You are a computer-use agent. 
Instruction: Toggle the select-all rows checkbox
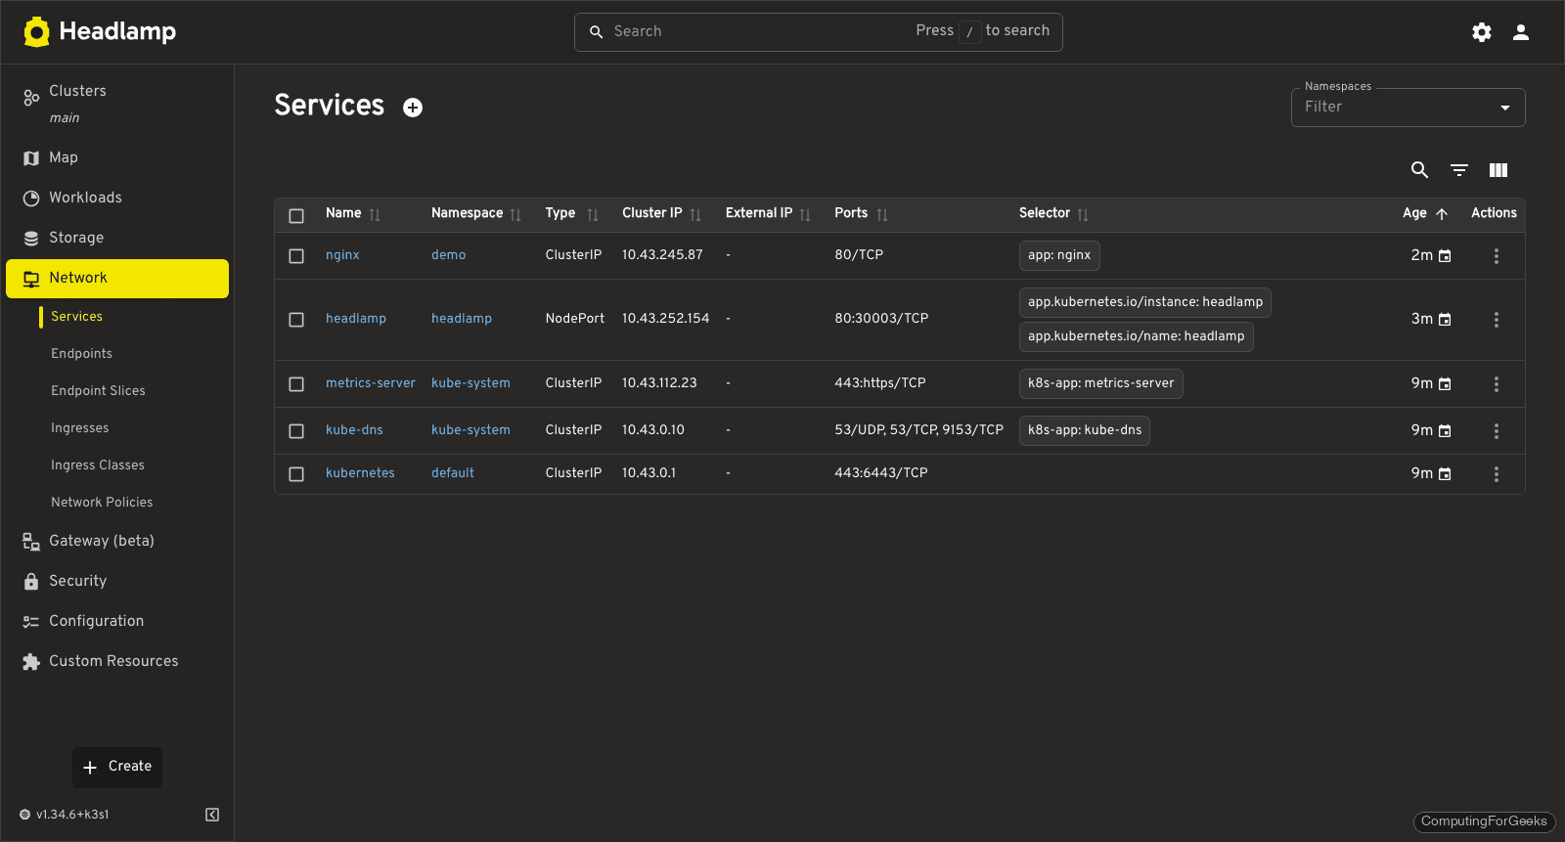click(296, 216)
